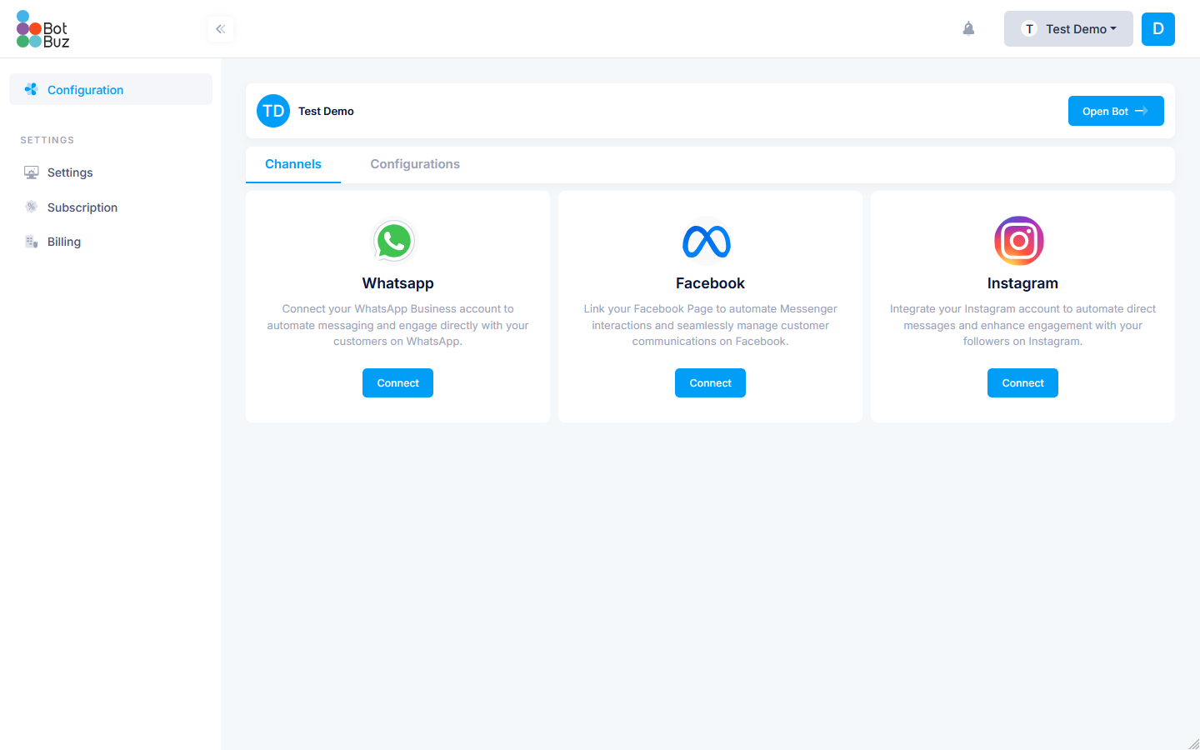This screenshot has height=750, width=1200.
Task: Open the Test Demo workspace dropdown
Action: coord(1068,29)
